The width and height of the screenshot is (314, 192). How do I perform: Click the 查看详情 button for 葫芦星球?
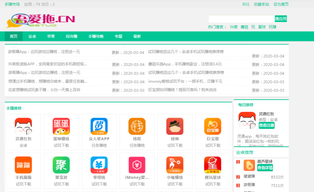coord(265,168)
